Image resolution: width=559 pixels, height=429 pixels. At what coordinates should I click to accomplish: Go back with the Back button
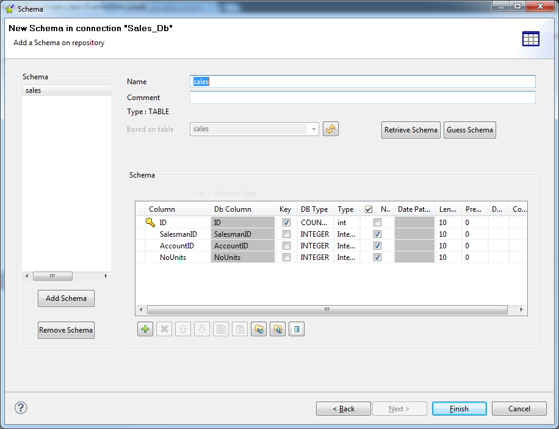(344, 409)
